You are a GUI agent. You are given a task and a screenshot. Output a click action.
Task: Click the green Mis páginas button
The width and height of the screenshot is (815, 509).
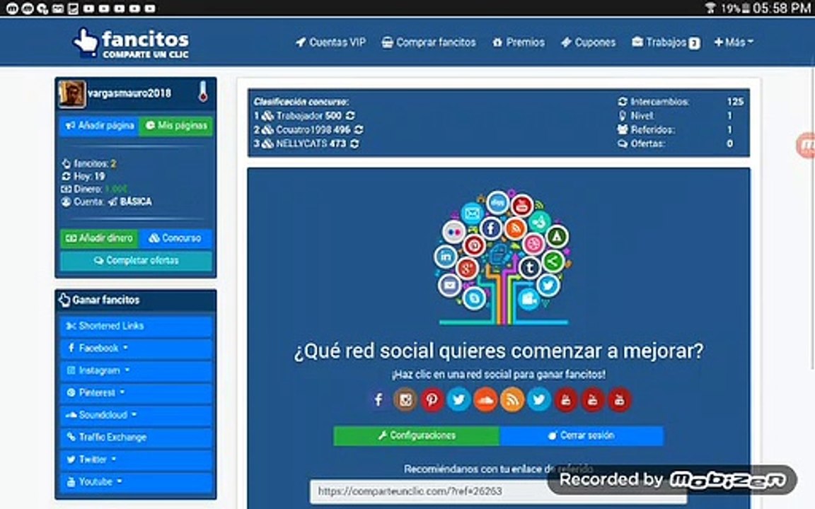pyautogui.click(x=175, y=126)
